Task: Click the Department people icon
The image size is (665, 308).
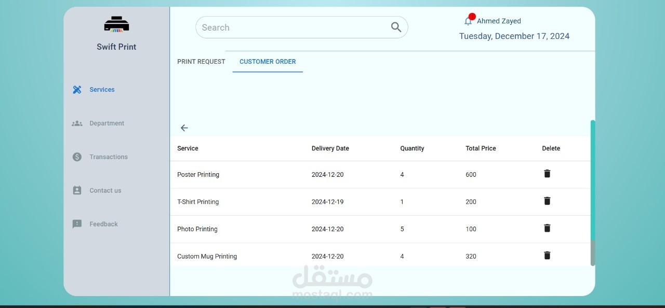Action: tap(77, 123)
